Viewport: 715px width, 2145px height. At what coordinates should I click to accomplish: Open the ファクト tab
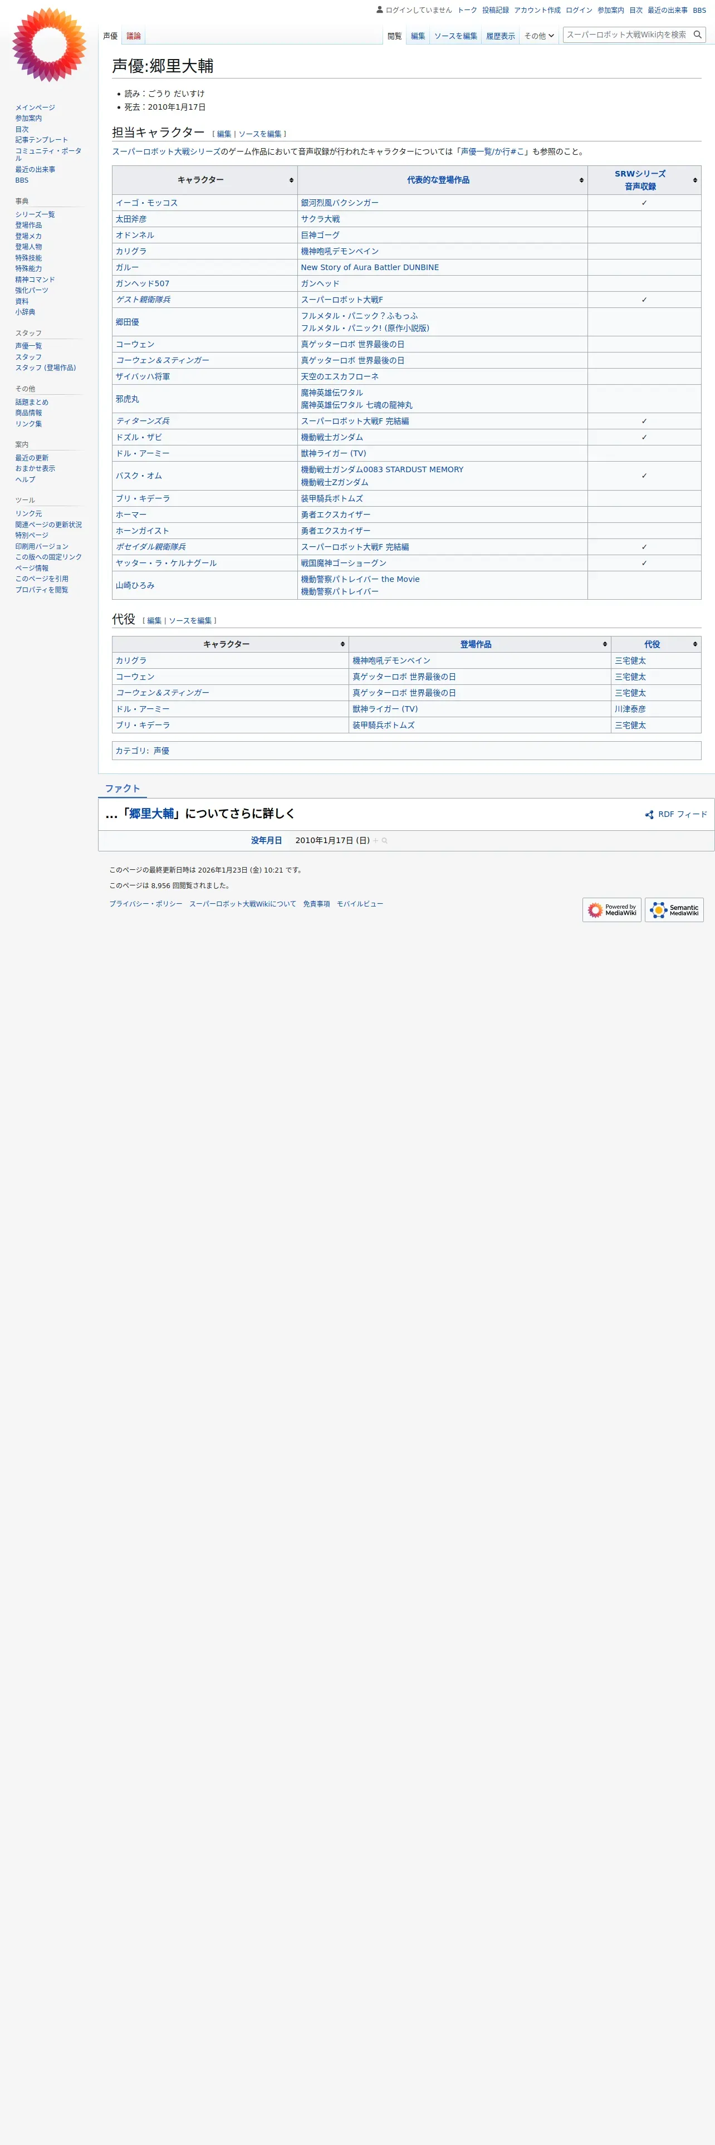[x=123, y=789]
